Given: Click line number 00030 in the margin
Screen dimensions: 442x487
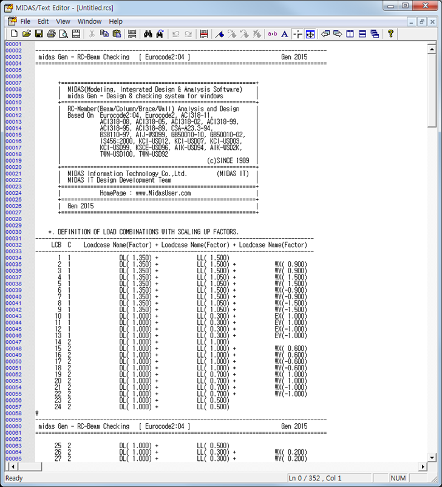Looking at the screenshot, I should [x=14, y=232].
